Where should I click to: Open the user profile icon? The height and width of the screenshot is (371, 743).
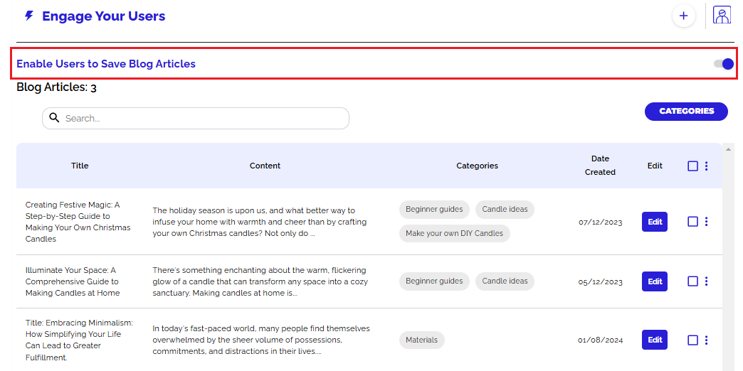722,16
